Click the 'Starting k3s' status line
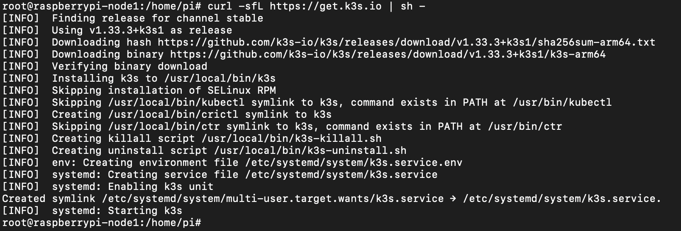Image resolution: width=681 pixels, height=231 pixels. [x=92, y=211]
